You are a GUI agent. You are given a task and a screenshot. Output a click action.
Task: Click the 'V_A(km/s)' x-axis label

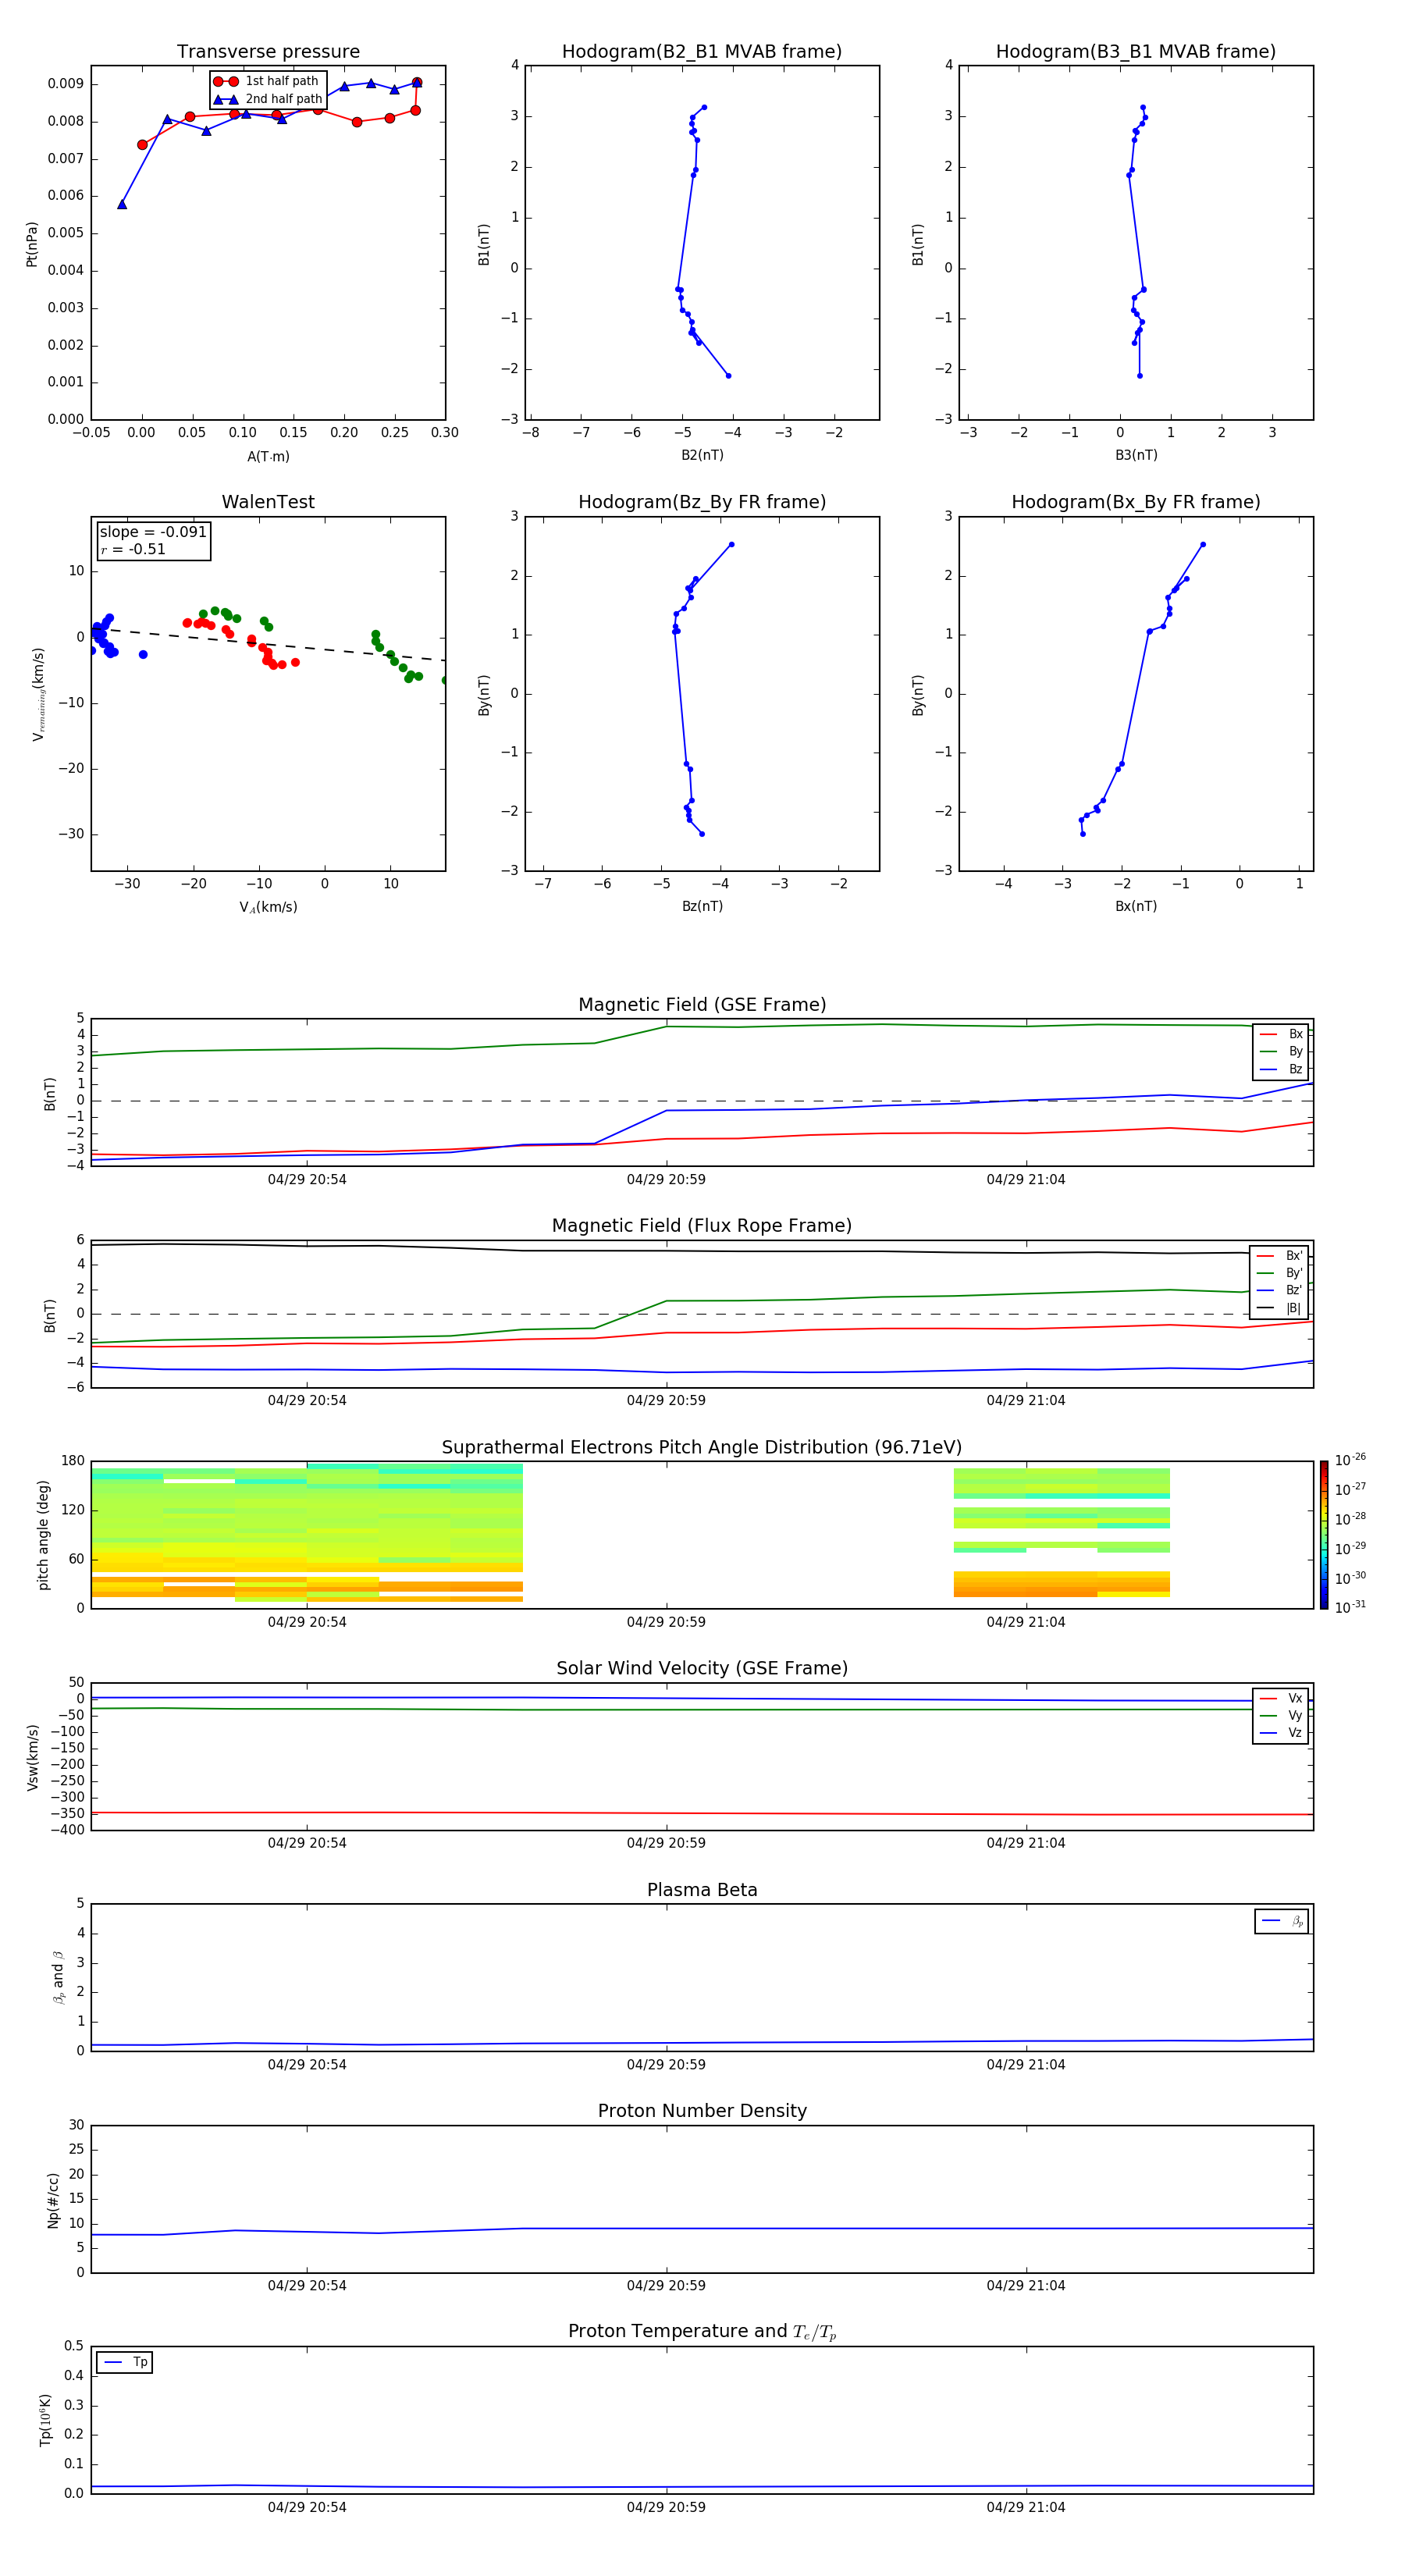coord(268,907)
